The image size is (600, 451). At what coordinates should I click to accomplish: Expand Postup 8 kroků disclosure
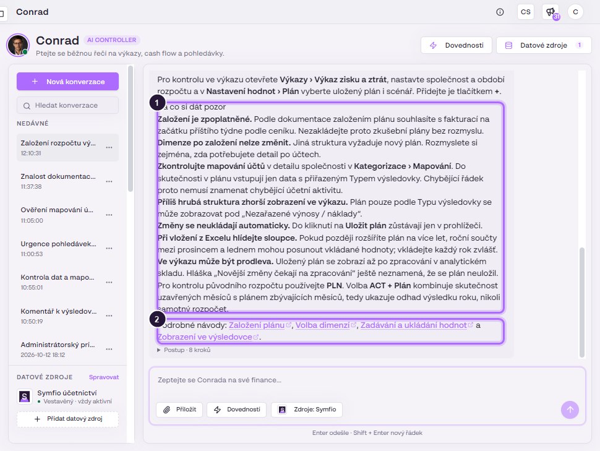[x=184, y=350]
